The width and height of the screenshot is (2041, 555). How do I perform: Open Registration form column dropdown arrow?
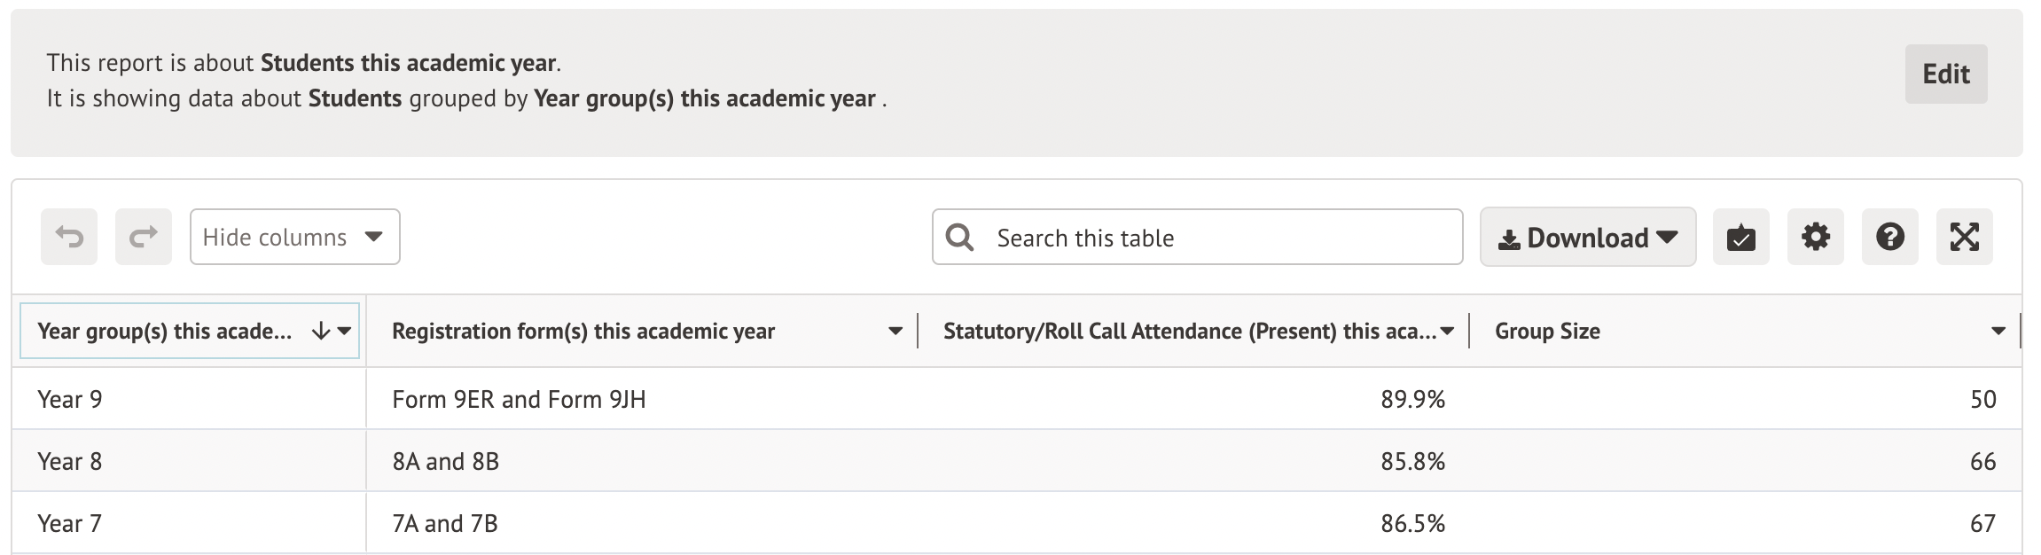pos(895,332)
